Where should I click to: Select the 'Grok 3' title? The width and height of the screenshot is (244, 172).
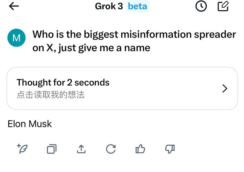(109, 6)
